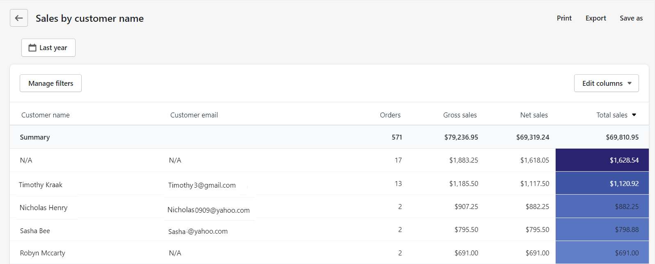Click the calendar icon in Last year

(32, 48)
